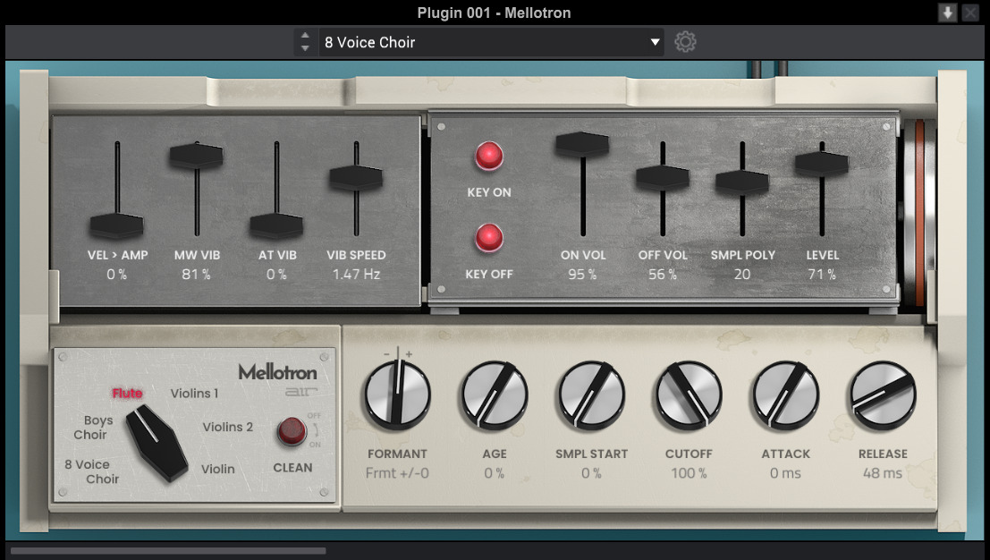This screenshot has width=990, height=560.
Task: Select the Violins 1 tape sound
Action: coord(194,394)
